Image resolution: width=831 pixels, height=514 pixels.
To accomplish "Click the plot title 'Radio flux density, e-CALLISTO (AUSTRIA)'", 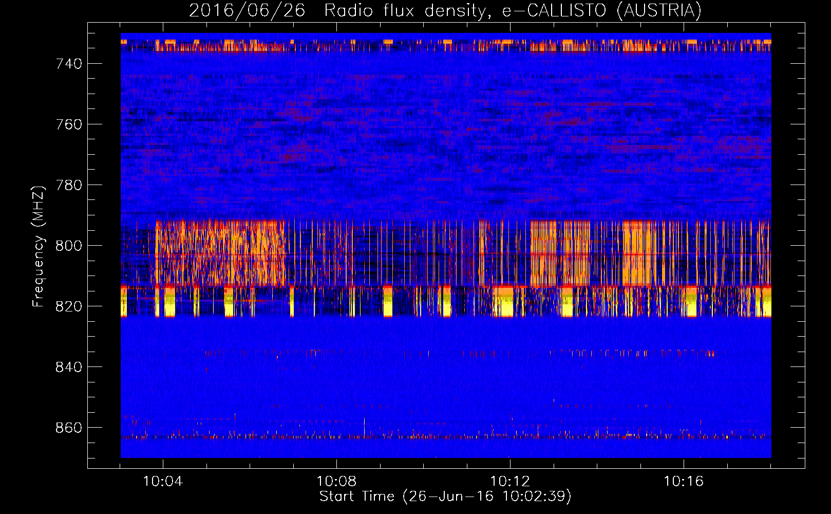I will click(x=513, y=10).
